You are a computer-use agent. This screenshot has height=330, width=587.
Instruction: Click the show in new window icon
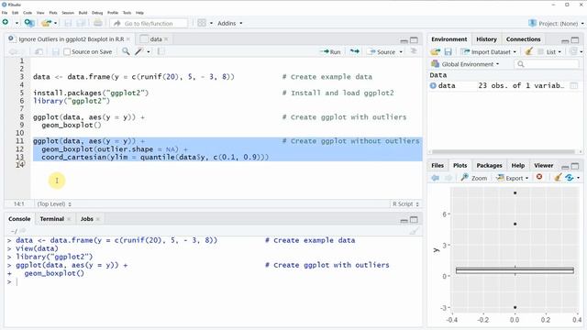(39, 51)
